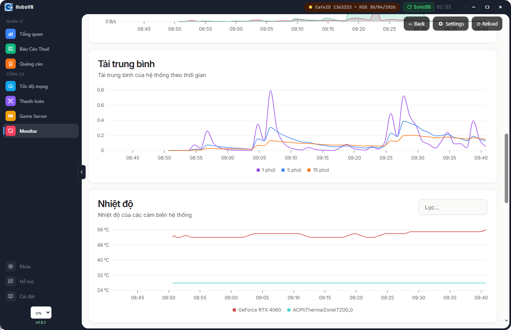Image resolution: width=511 pixels, height=330 pixels.
Task: Open the Hỗ trợ support icon
Action: tap(11, 281)
